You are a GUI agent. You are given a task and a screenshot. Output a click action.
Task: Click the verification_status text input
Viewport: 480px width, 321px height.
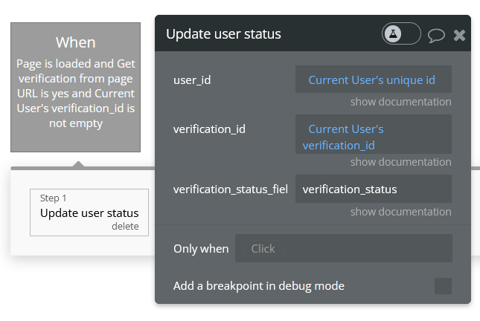point(373,189)
